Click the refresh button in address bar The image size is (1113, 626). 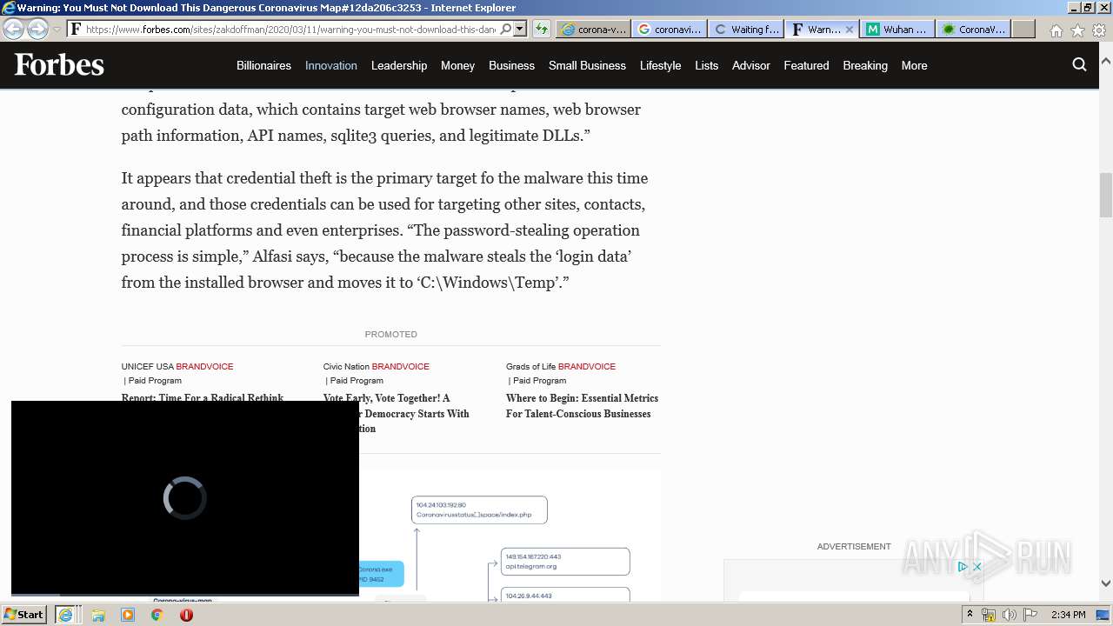click(x=542, y=29)
